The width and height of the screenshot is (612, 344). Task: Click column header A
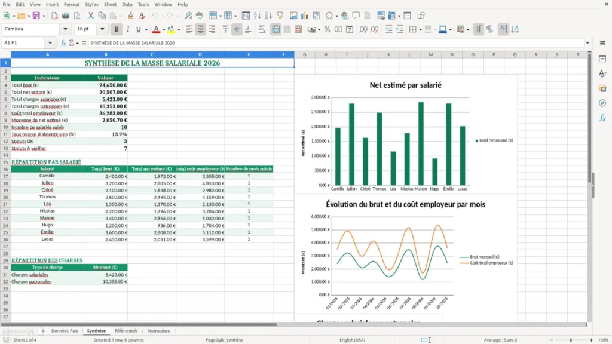click(47, 54)
